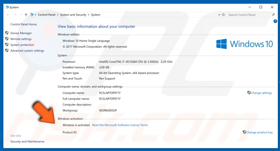Viewport: 280px width, 151px height.
Task: Click the computer icon in address bar
Action: click(32, 15)
